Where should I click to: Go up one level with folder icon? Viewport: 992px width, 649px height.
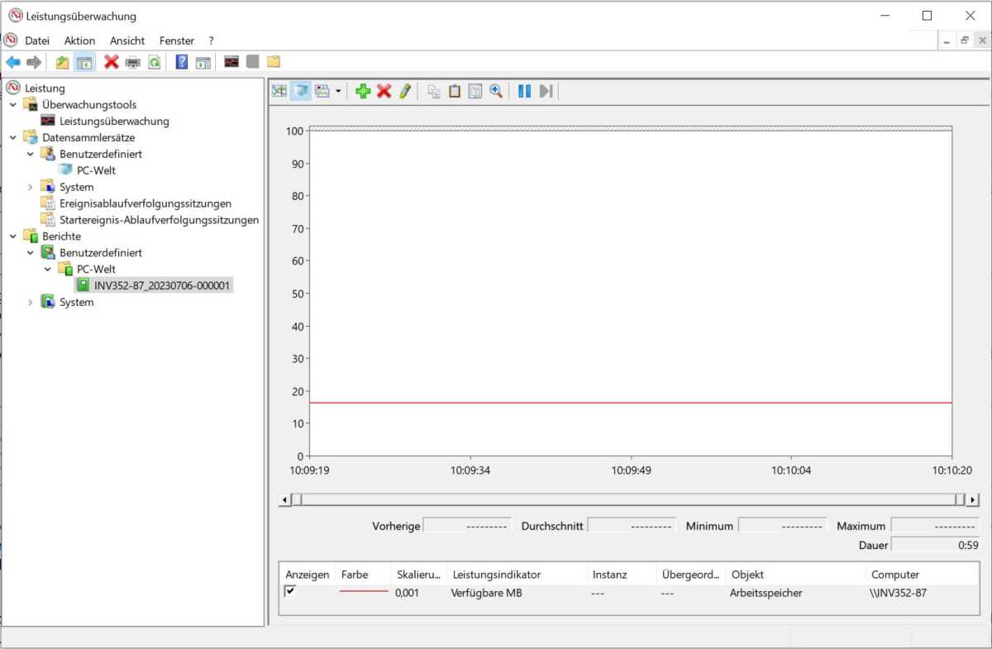click(x=62, y=62)
